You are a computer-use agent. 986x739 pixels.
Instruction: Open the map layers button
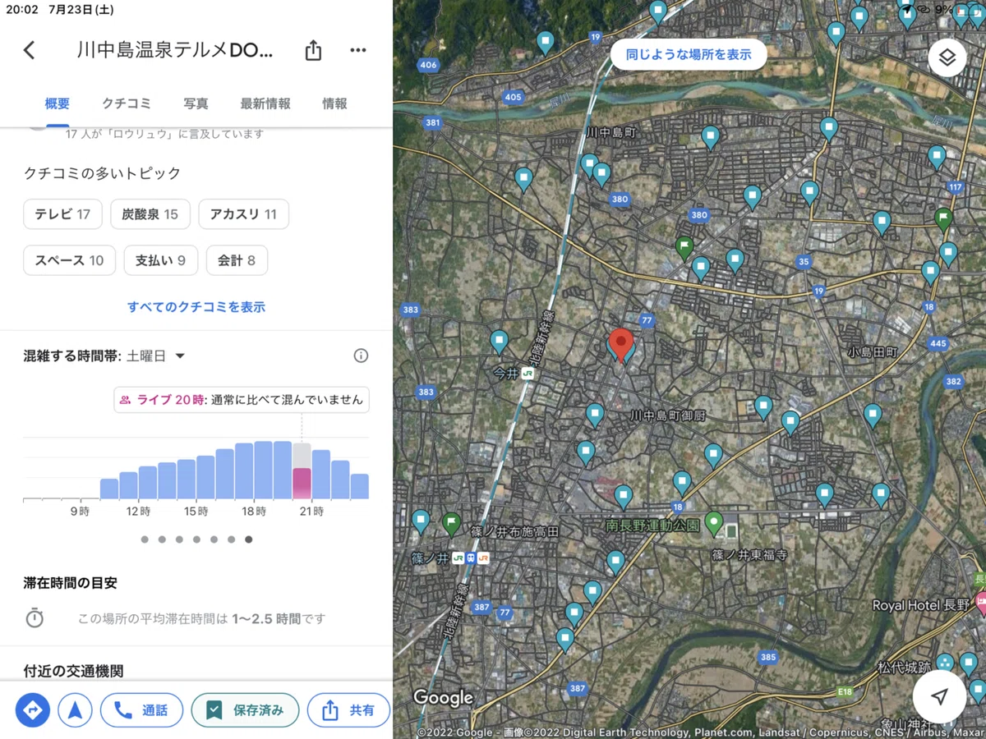pyautogui.click(x=947, y=57)
